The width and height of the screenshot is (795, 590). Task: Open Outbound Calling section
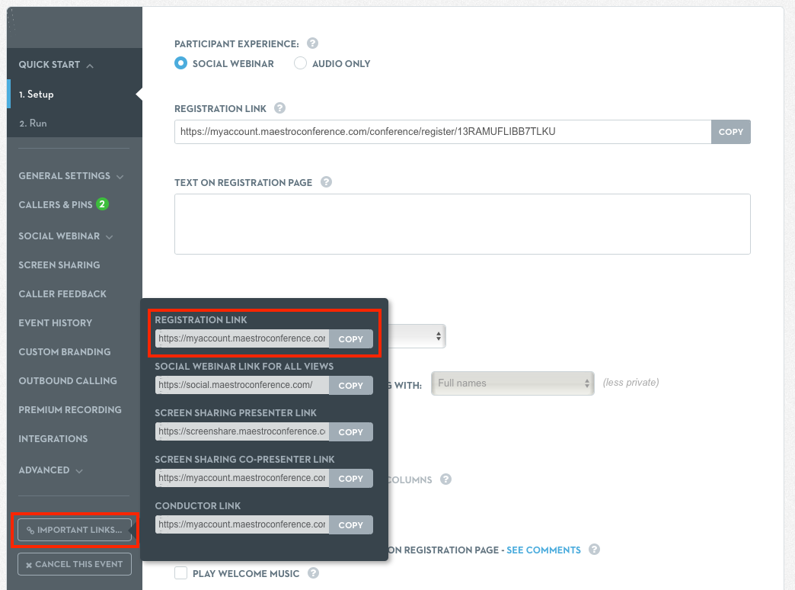pyautogui.click(x=68, y=381)
